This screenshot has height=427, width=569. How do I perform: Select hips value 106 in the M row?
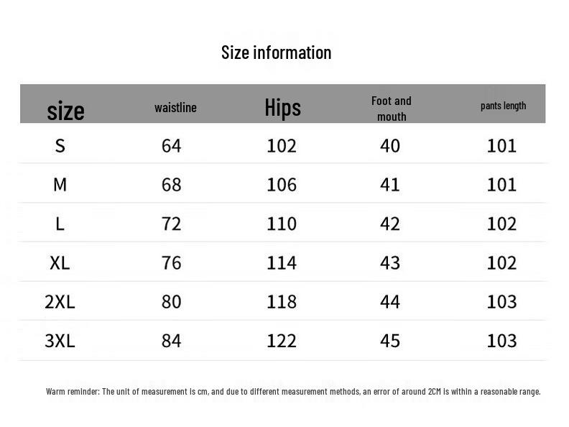282,185
